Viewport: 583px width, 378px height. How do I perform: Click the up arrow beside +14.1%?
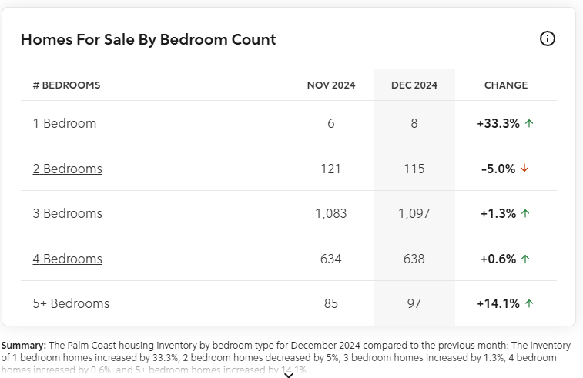[x=529, y=303]
